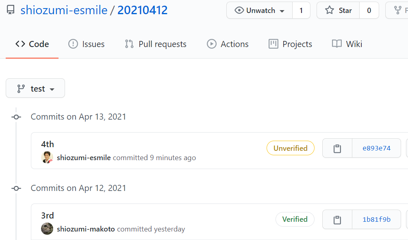Open the Wiki tab
The width and height of the screenshot is (408, 240).
(347, 44)
